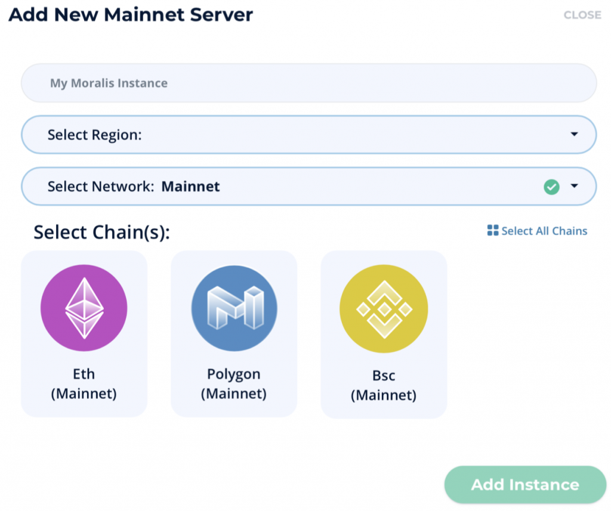Select the Eth (Mainnet) label
Viewport: 611px width, 511px height.
[x=84, y=383]
